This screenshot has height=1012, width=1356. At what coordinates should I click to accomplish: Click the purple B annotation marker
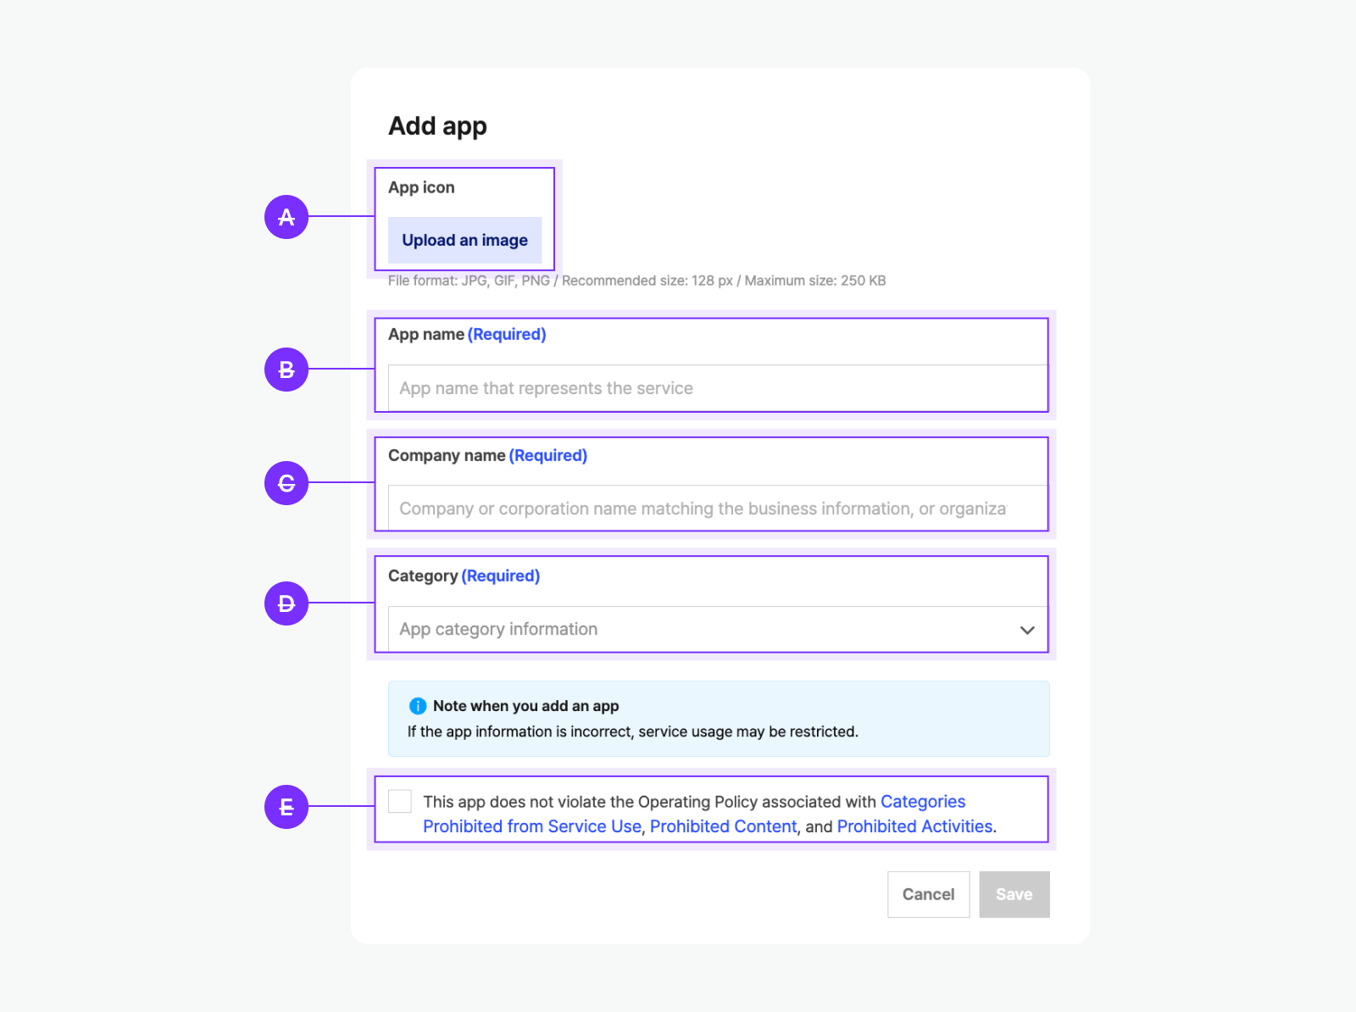[286, 370]
